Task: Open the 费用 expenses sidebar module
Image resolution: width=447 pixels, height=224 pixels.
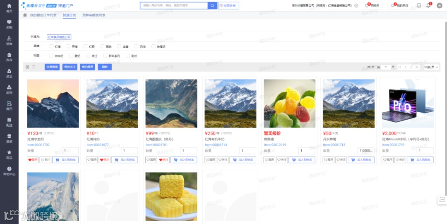Action: coord(9,106)
